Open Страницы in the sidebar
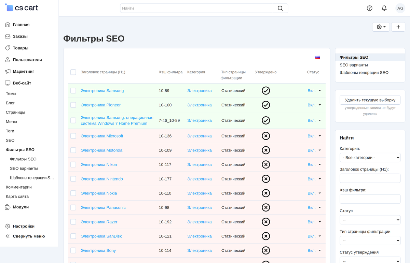410x263 pixels. click(x=15, y=112)
